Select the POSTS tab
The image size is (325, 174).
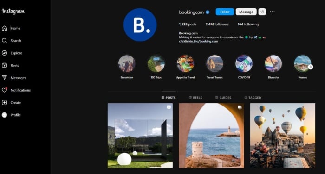tap(169, 98)
